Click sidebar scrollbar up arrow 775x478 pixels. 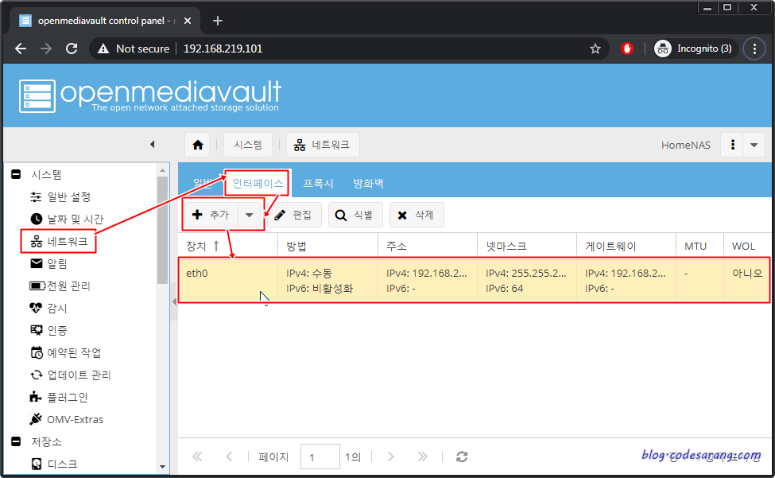pyautogui.click(x=163, y=170)
